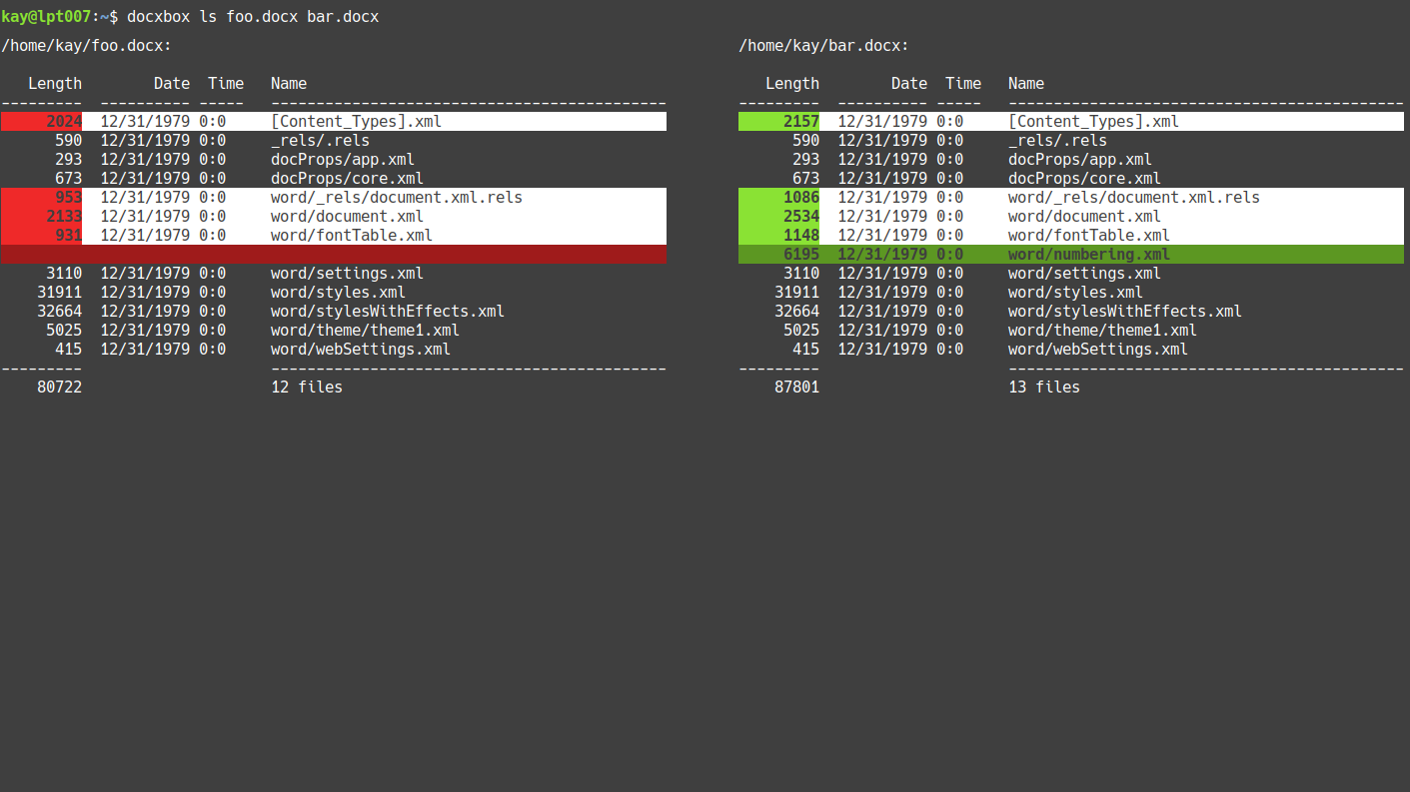Click the 'Time' column header in the bar.docx listing
Image resolution: width=1410 pixels, height=792 pixels.
click(963, 84)
